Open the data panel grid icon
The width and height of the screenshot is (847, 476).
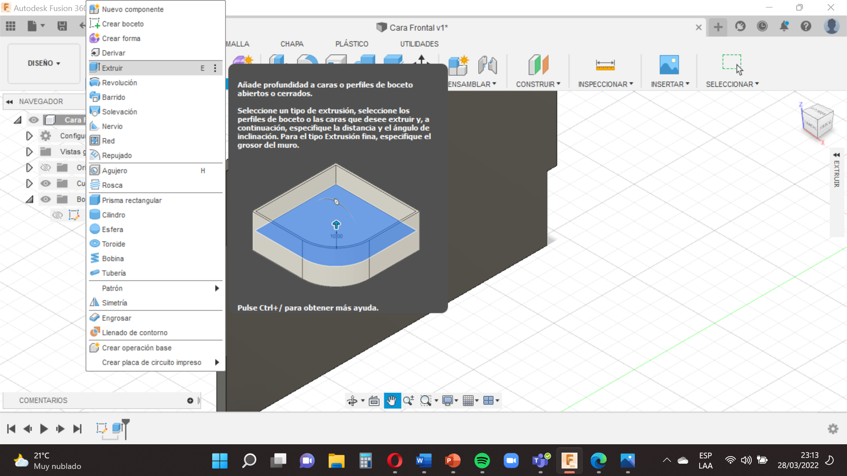pyautogui.click(x=11, y=26)
